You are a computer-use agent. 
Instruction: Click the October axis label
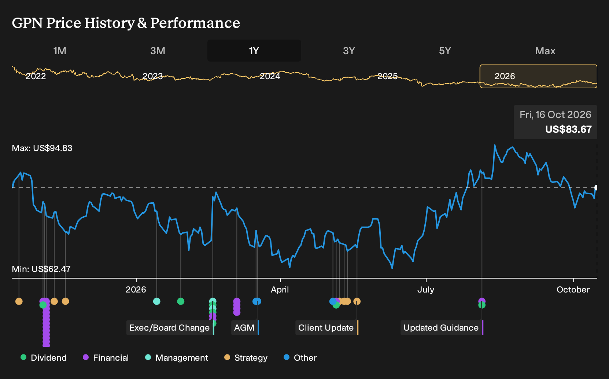click(573, 290)
